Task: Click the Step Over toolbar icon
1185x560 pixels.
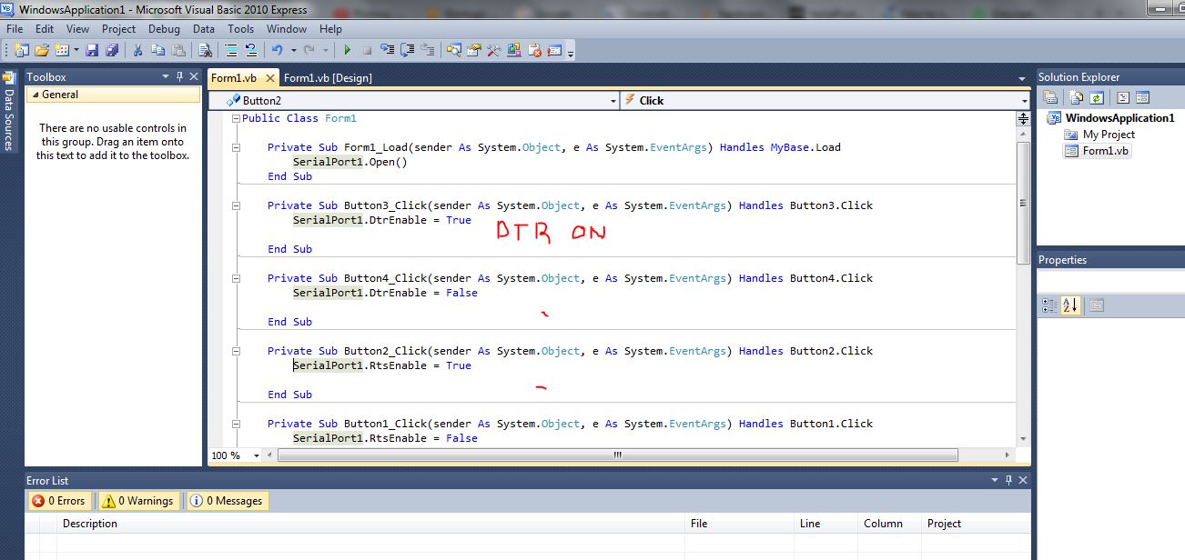Action: [408, 51]
